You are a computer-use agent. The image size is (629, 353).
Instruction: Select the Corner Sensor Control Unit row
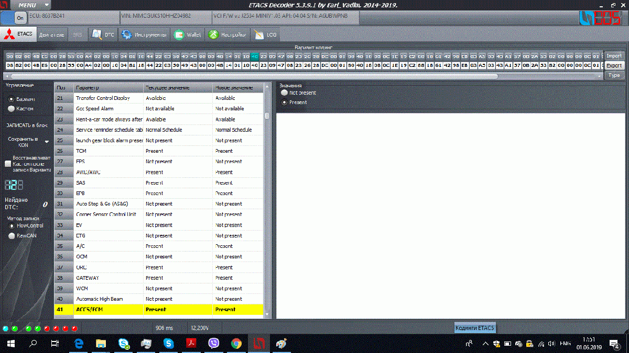point(159,214)
